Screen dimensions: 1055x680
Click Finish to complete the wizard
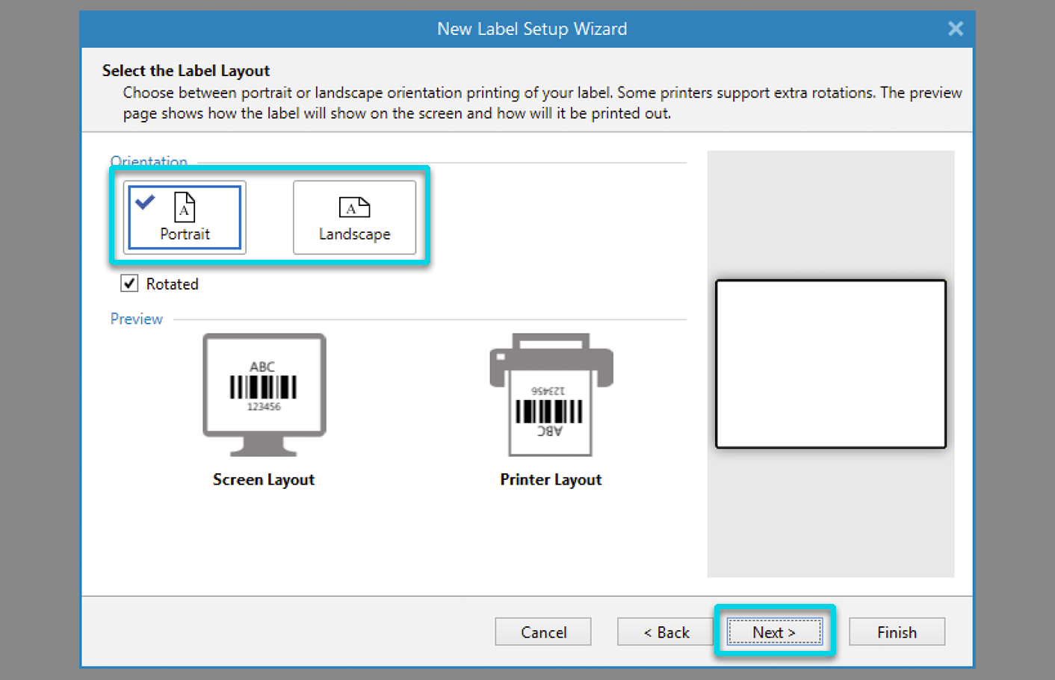pyautogui.click(x=897, y=632)
